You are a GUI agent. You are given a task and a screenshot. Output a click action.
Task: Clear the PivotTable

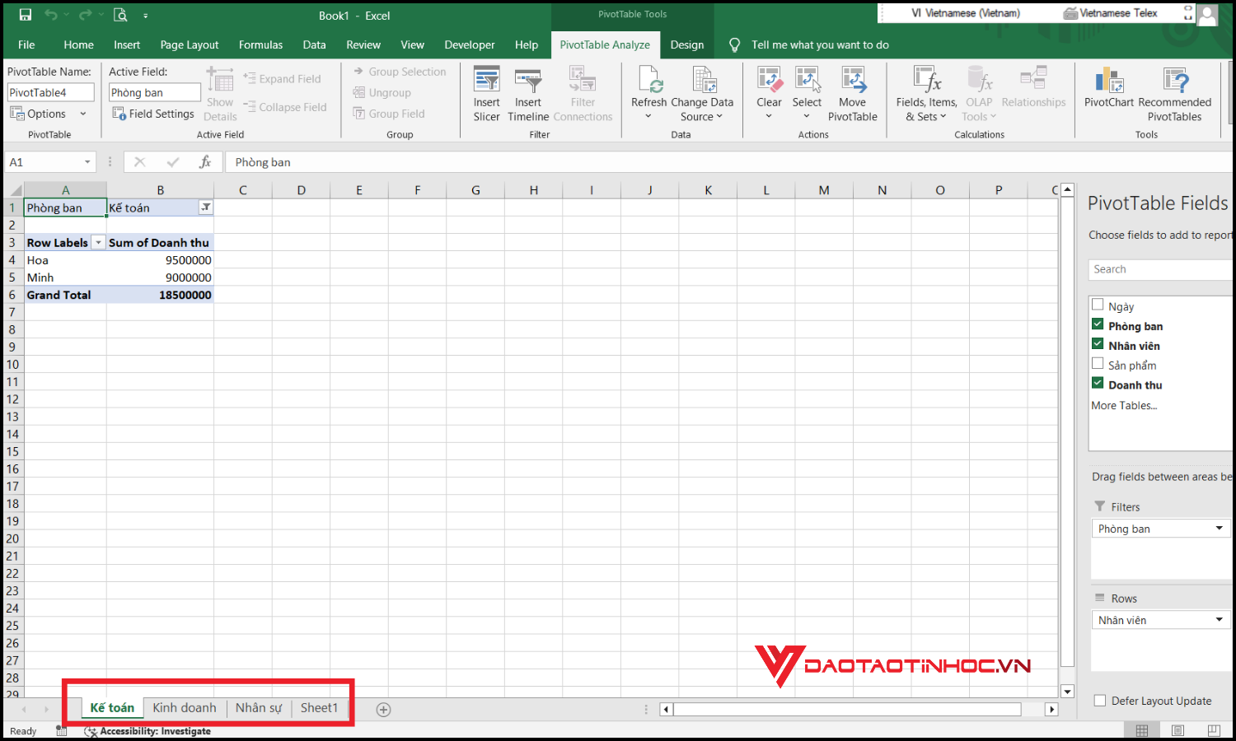[769, 92]
